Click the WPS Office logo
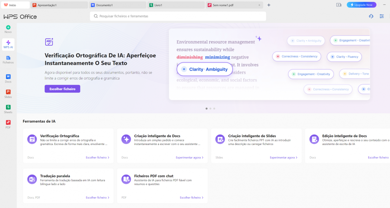This screenshot has height=208, width=390. [x=20, y=17]
